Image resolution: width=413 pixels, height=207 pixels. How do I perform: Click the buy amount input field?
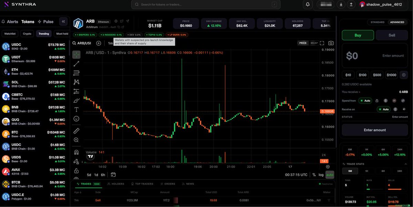coord(375,56)
